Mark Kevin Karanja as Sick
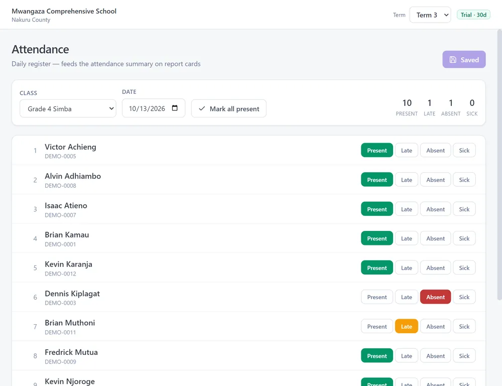The height and width of the screenshot is (386, 502). click(464, 268)
